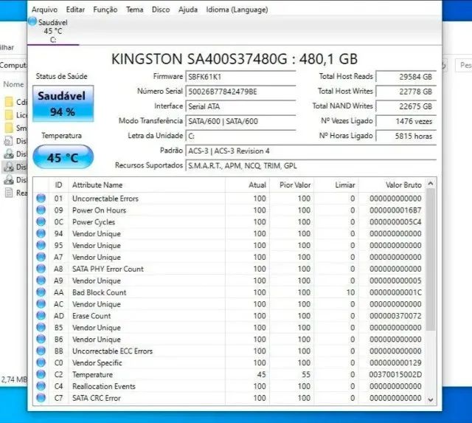Viewport: 472px width, 423px height.
Task: Click the Modo Transferência field SATA/600
Action: [240, 121]
